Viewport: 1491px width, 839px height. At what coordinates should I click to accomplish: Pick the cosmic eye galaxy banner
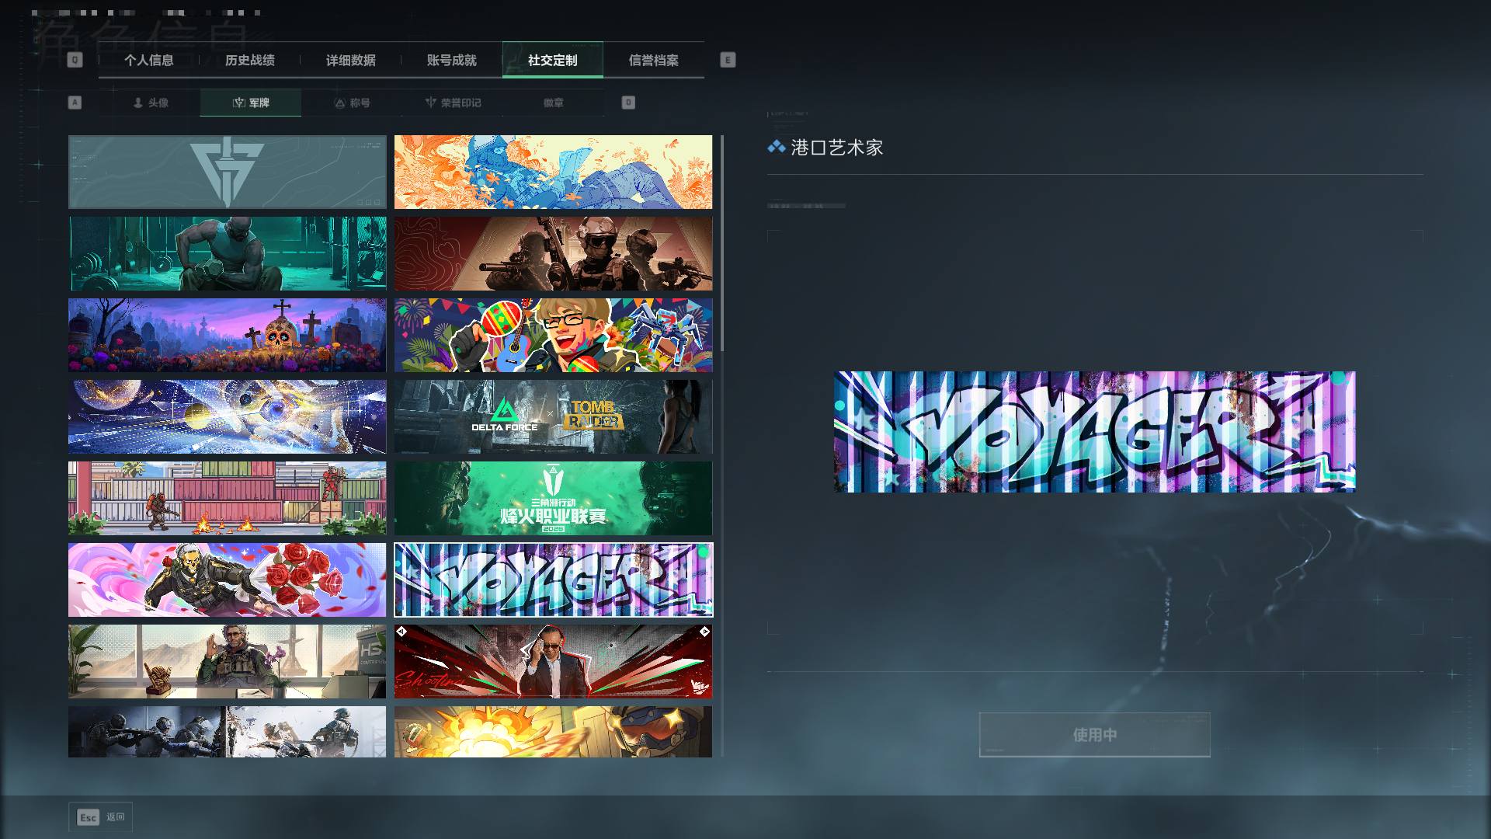pyautogui.click(x=227, y=416)
